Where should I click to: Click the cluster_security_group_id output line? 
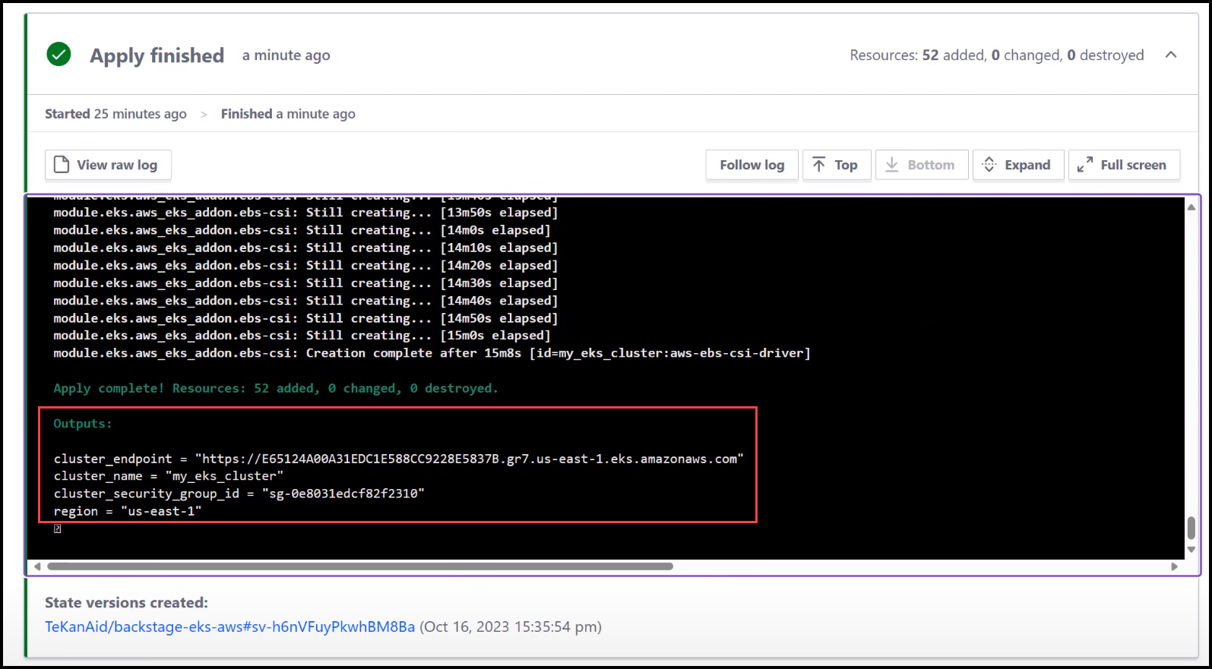[x=239, y=494]
